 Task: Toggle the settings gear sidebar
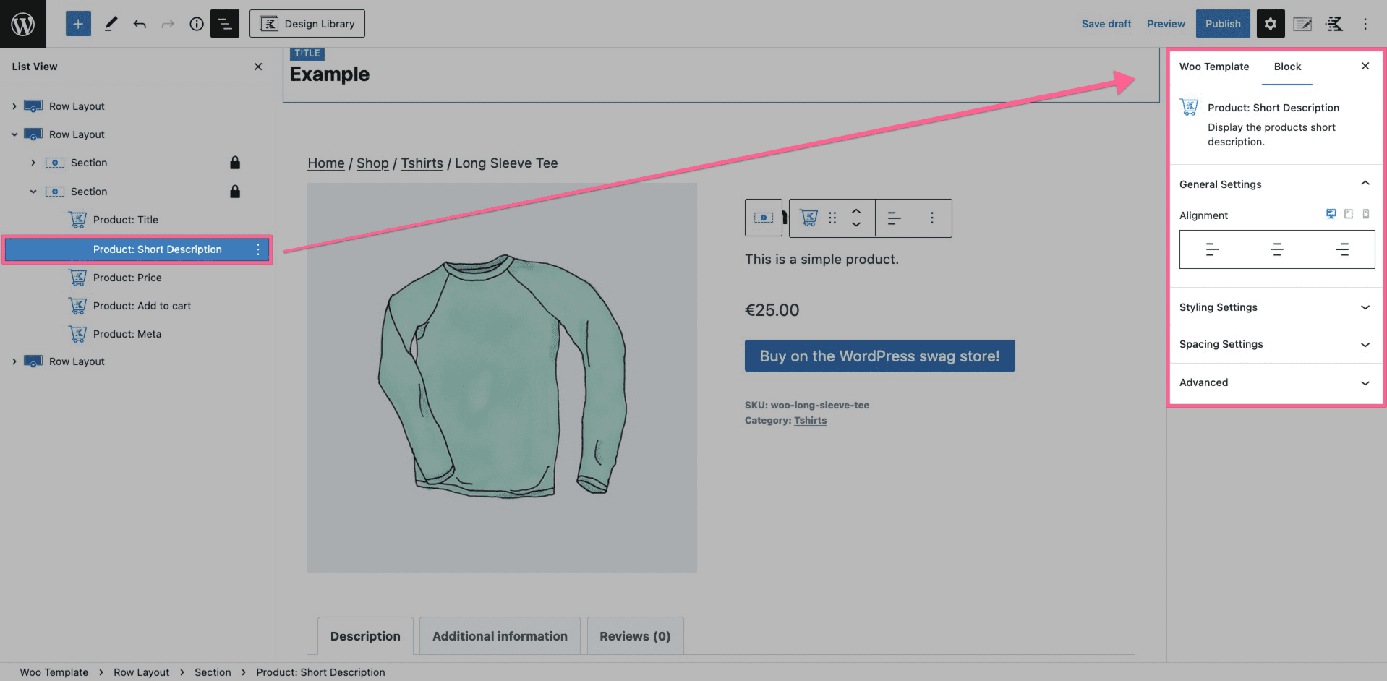coord(1271,24)
